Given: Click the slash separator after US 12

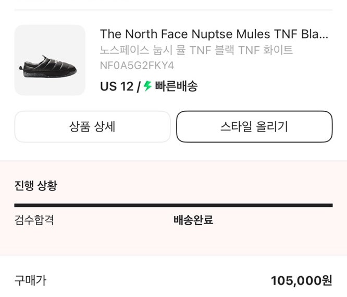Looking at the screenshot, I should coord(139,86).
